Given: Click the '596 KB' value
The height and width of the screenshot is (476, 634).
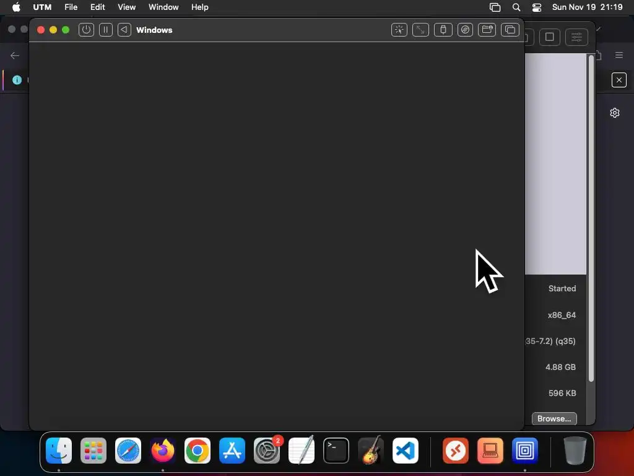Looking at the screenshot, I should coord(562,393).
